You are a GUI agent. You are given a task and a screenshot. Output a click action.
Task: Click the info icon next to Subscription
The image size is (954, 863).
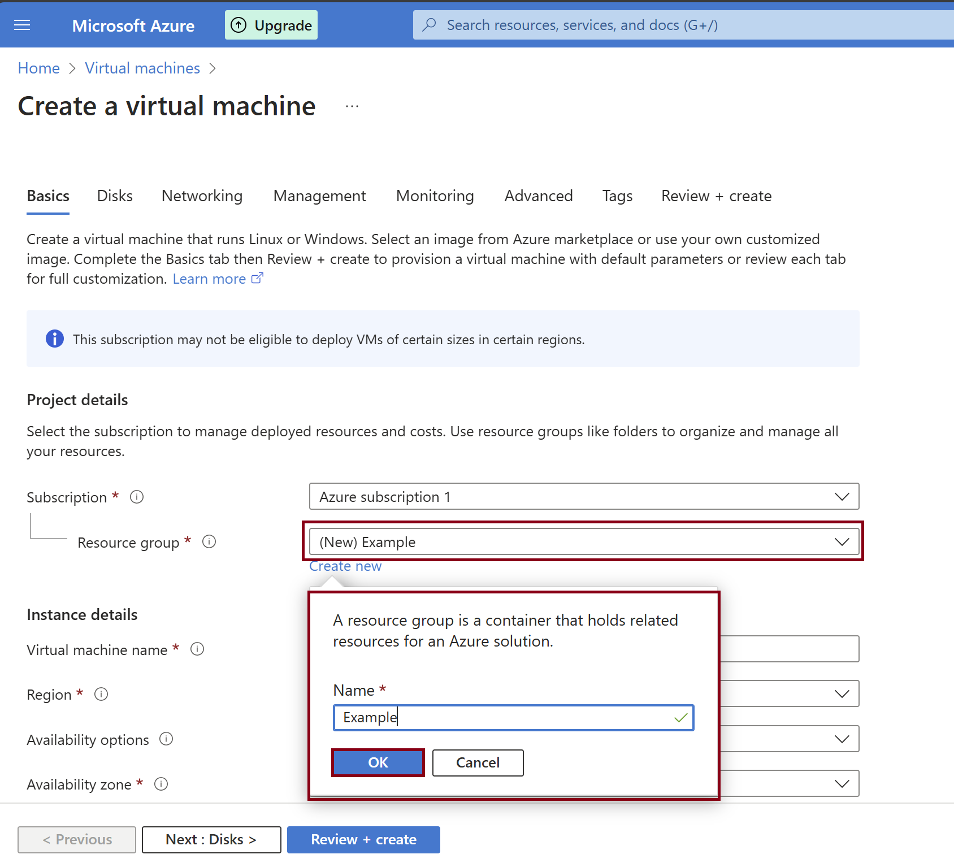(x=137, y=497)
